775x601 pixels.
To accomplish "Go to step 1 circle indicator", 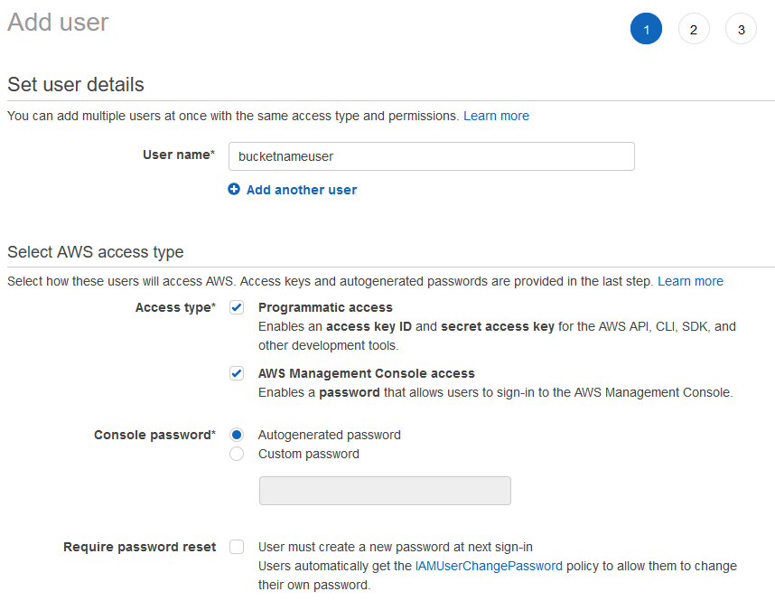I will tap(646, 30).
